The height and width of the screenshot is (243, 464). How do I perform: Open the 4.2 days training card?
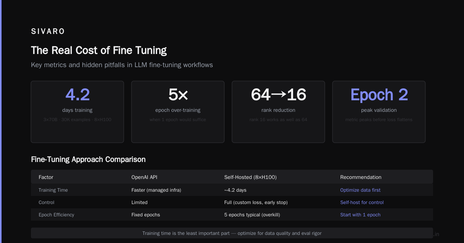click(77, 112)
